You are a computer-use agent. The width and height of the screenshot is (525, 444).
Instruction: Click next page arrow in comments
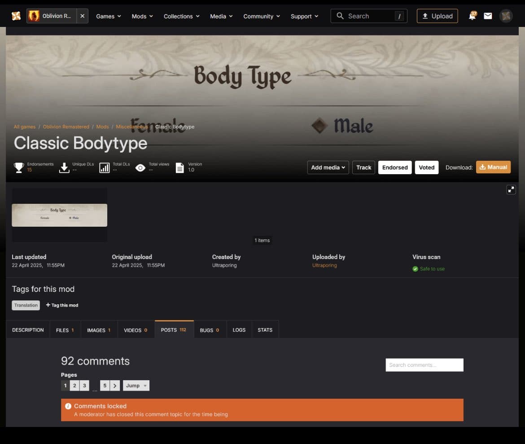coord(115,385)
